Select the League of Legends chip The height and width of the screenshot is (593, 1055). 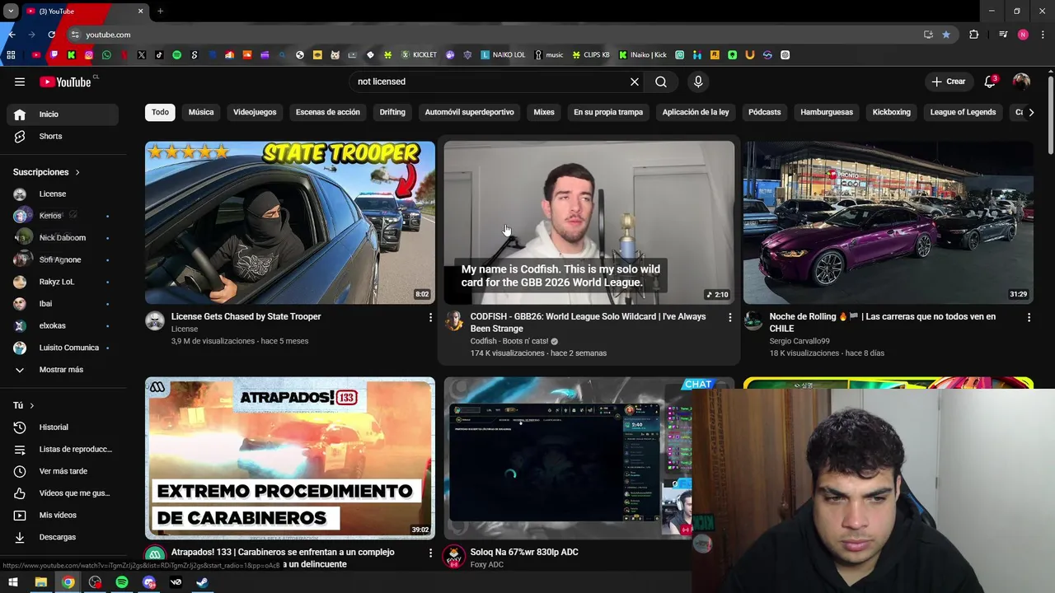click(x=963, y=112)
